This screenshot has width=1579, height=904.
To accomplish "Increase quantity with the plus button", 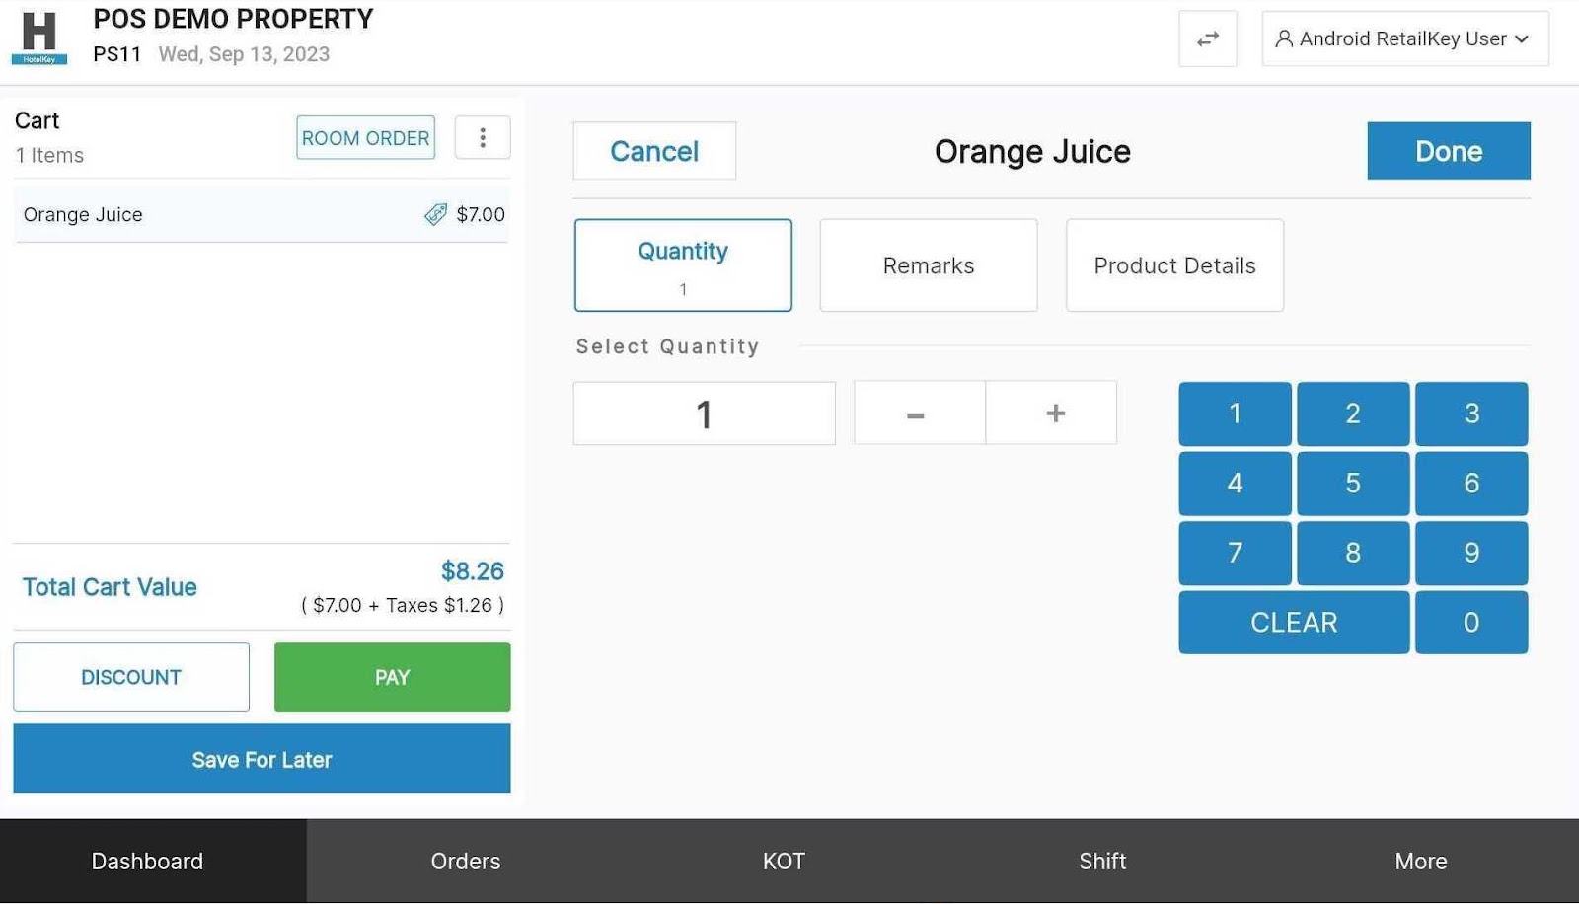I will point(1054,414).
